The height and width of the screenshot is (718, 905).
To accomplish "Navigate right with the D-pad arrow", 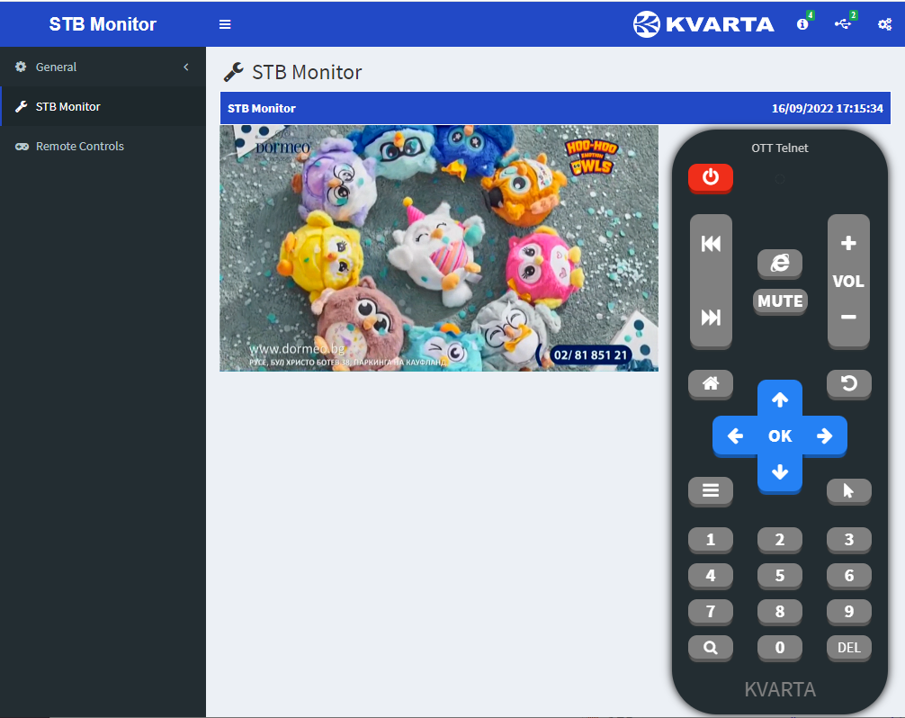I will [x=825, y=435].
